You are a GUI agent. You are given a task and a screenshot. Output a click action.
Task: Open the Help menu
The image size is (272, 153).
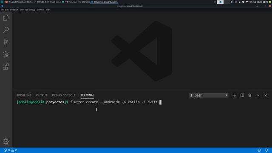[x=48, y=10]
